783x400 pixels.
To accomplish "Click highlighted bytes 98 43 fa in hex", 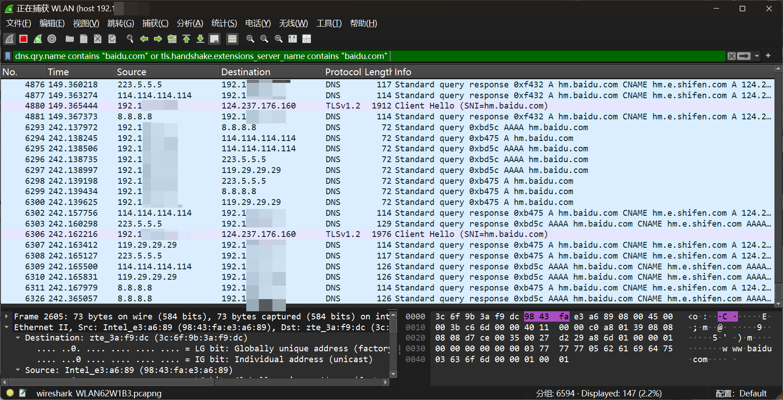I will [x=547, y=317].
